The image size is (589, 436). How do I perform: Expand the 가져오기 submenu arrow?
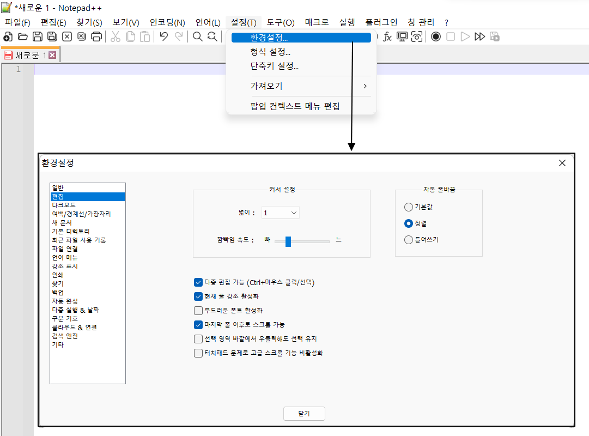(365, 86)
